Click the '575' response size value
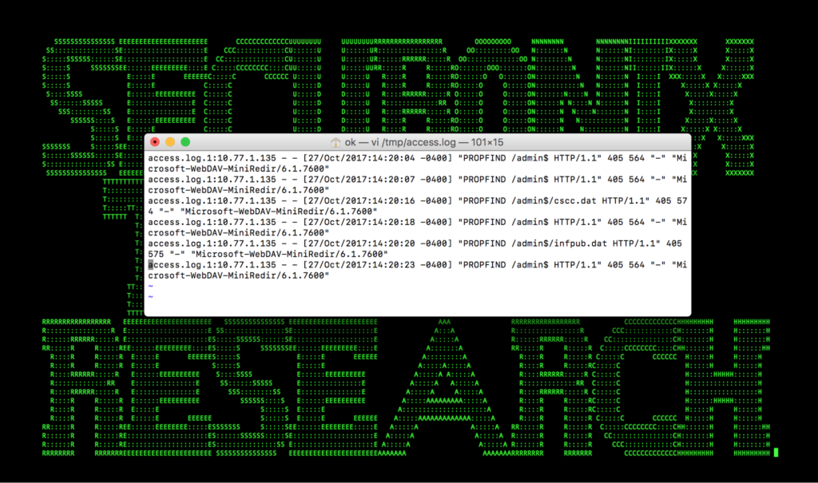The width and height of the screenshot is (818, 483). click(x=156, y=254)
